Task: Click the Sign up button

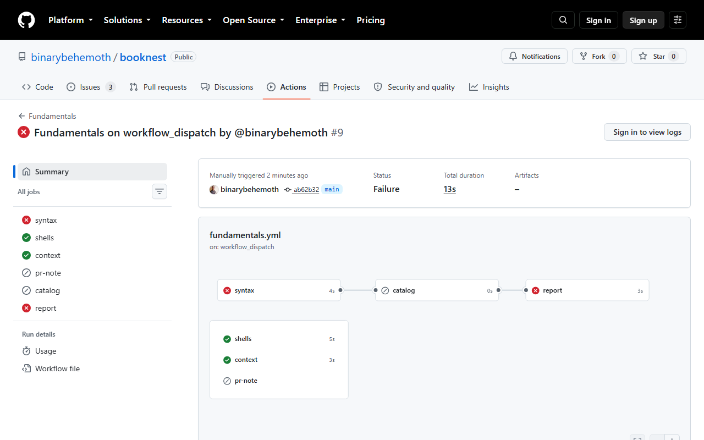Action: pyautogui.click(x=643, y=20)
